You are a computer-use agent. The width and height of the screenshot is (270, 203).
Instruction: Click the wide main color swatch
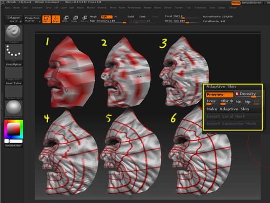[16, 141]
